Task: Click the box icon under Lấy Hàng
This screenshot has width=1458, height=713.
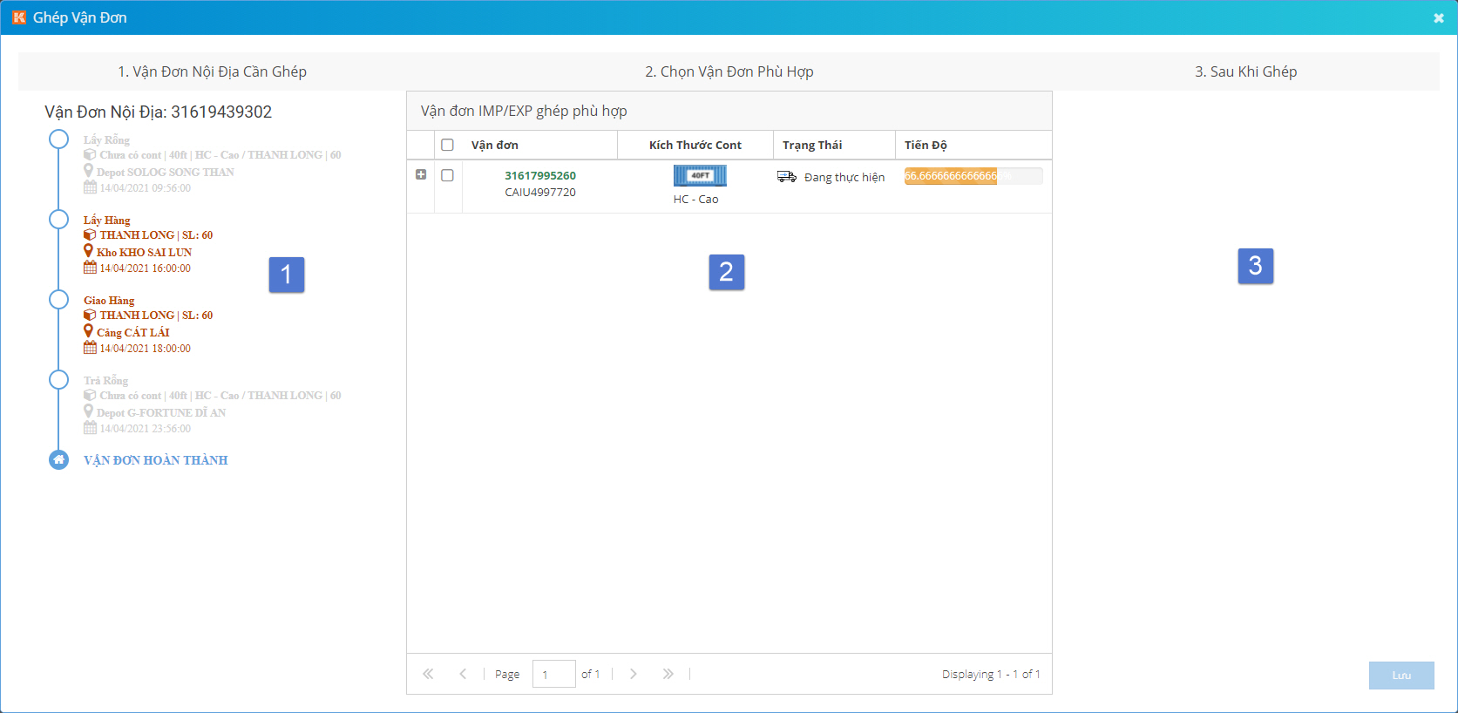Action: 90,235
